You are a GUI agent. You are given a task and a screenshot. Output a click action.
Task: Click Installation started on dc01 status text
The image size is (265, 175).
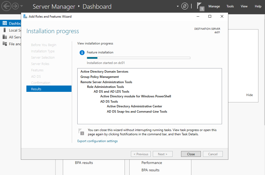pyautogui.click(x=106, y=63)
